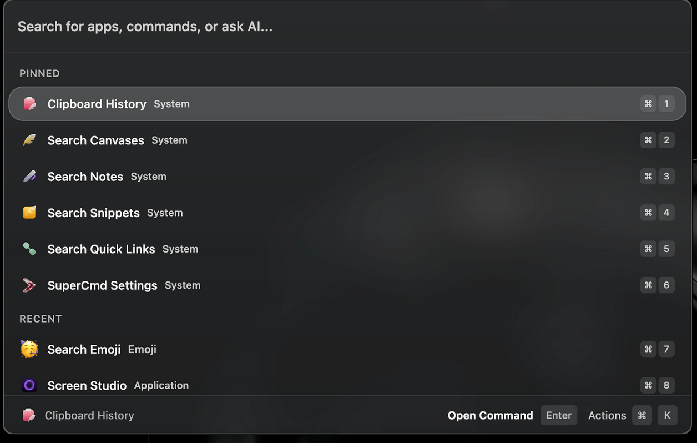697x443 pixels.
Task: Click the 3 shortcut badge on Search Notes
Action: (666, 177)
